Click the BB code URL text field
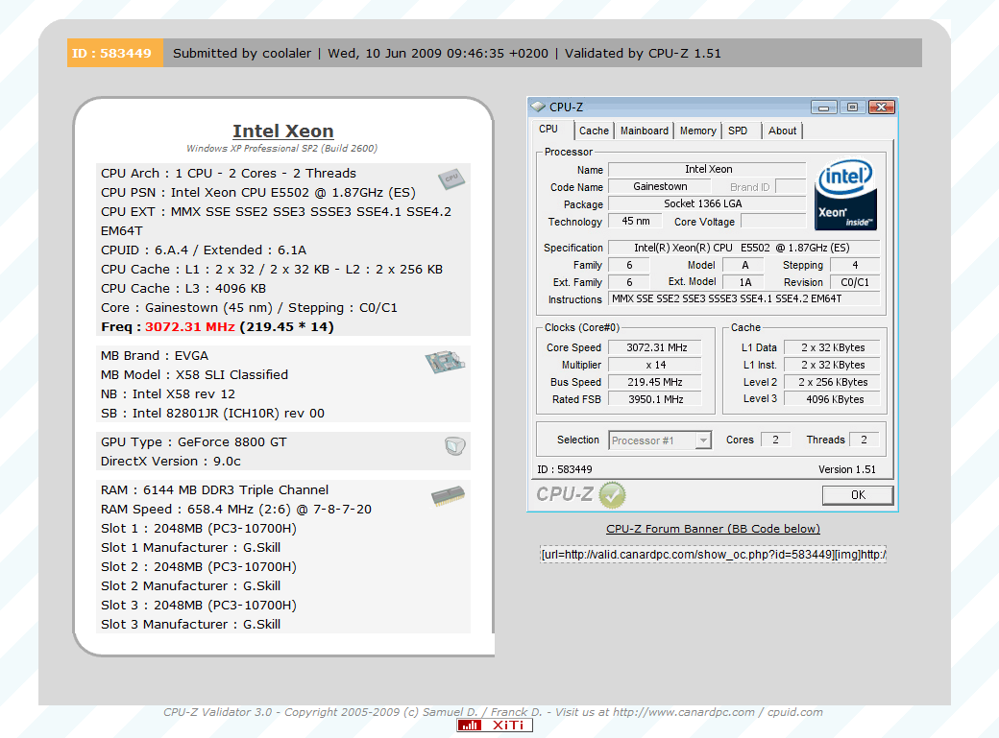This screenshot has width=999, height=738. pos(713,554)
